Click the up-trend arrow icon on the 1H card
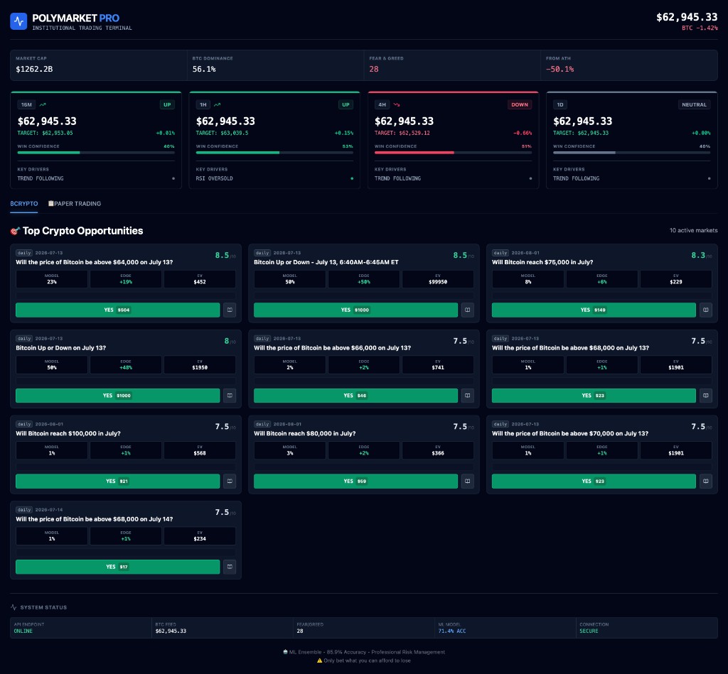The height and width of the screenshot is (674, 728). 217,105
